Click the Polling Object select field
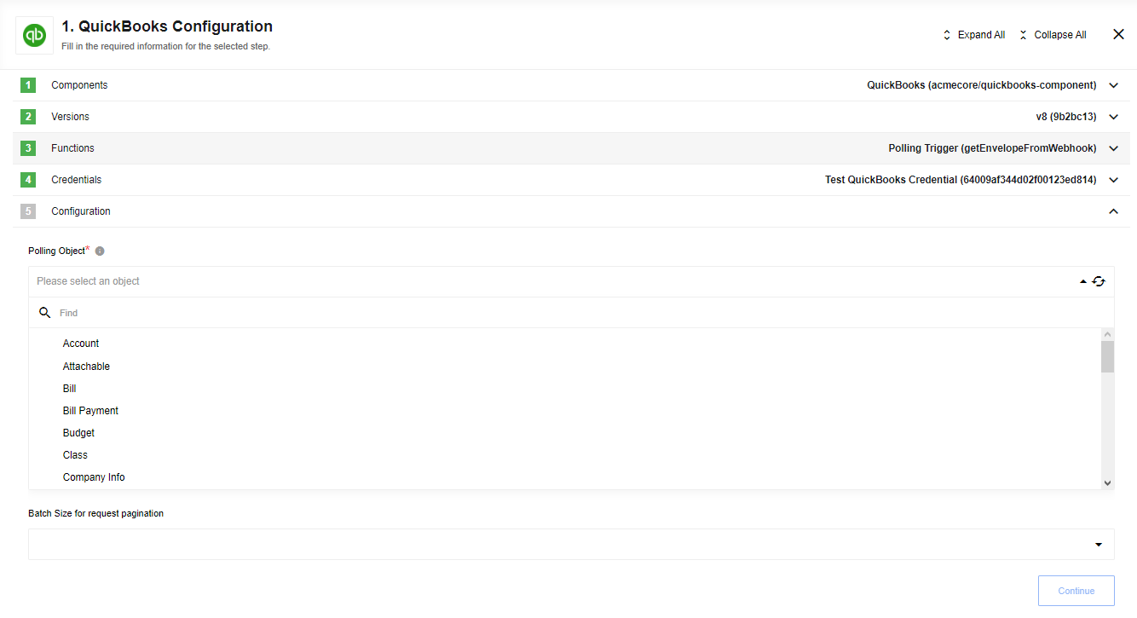The image size is (1137, 618). pyautogui.click(x=571, y=281)
